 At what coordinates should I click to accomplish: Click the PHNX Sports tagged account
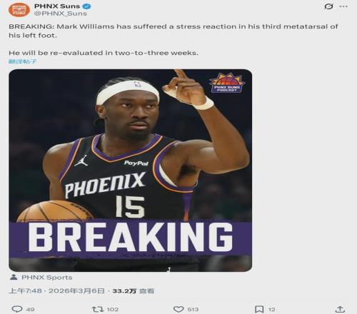47,278
